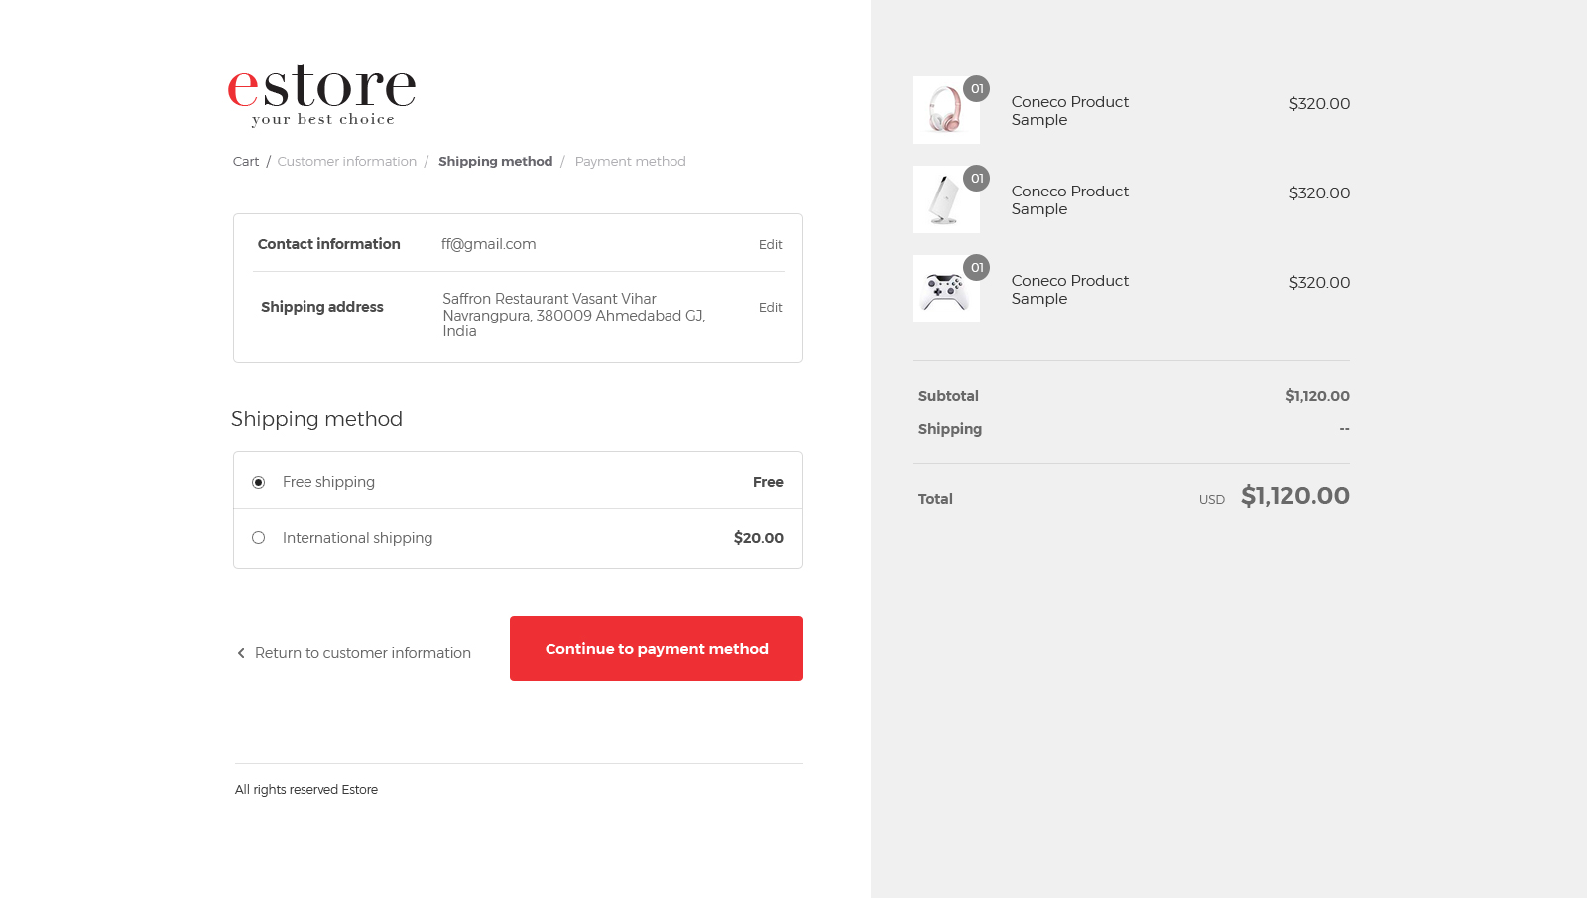Click the back chevron beside Return link
The height and width of the screenshot is (898, 1587).
click(241, 653)
